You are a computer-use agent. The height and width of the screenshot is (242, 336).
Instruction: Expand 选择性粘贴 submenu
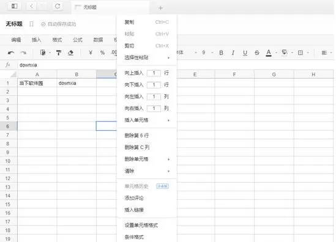click(x=147, y=57)
